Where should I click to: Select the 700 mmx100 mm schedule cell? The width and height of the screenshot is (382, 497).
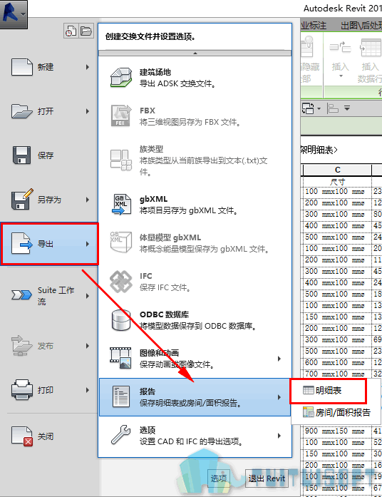click(337, 374)
